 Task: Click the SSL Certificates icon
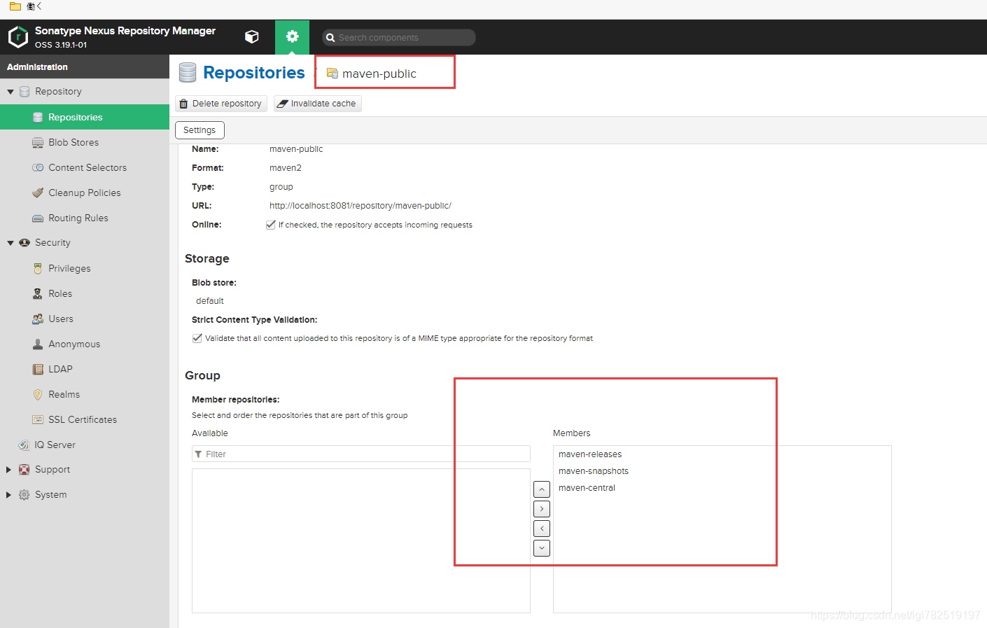[x=38, y=419]
